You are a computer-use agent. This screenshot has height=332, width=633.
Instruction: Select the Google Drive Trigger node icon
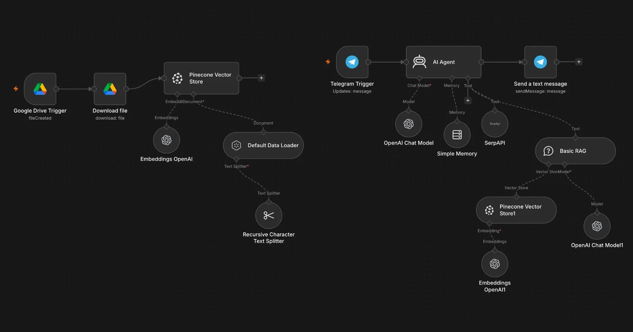(x=40, y=89)
